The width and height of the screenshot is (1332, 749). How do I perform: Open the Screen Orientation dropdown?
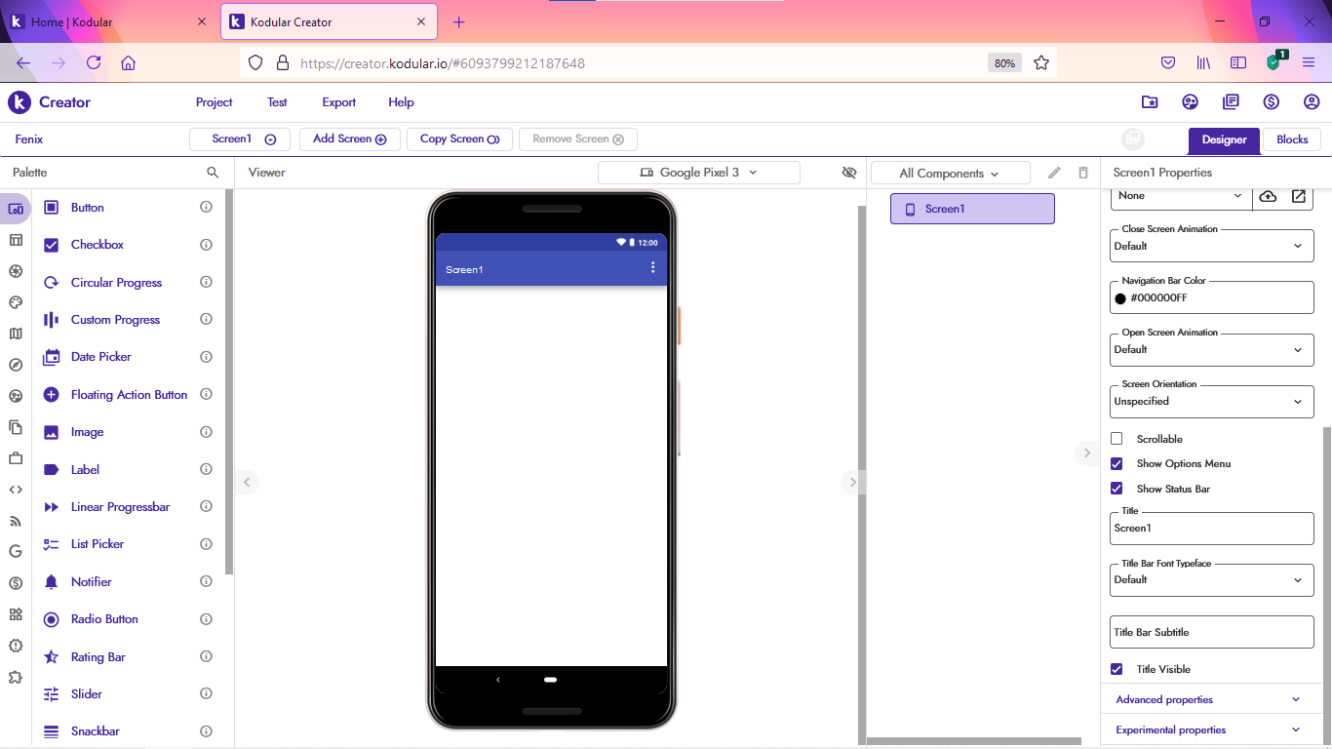click(x=1211, y=402)
